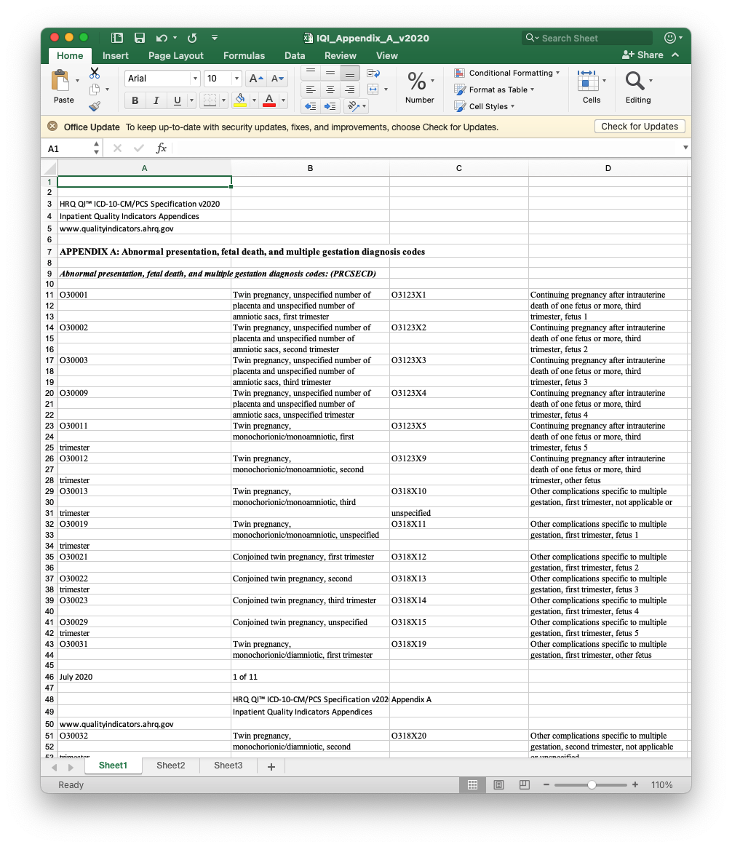The width and height of the screenshot is (732, 847).
Task: Undo the last action
Action: click(x=162, y=38)
